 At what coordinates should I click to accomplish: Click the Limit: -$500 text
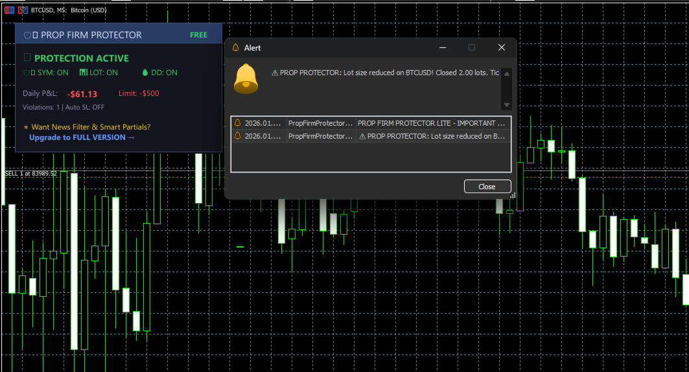pos(139,93)
